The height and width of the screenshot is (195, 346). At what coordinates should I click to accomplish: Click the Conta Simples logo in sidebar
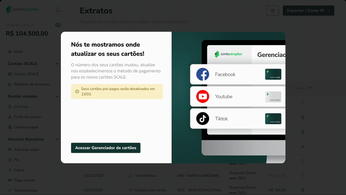click(x=22, y=9)
